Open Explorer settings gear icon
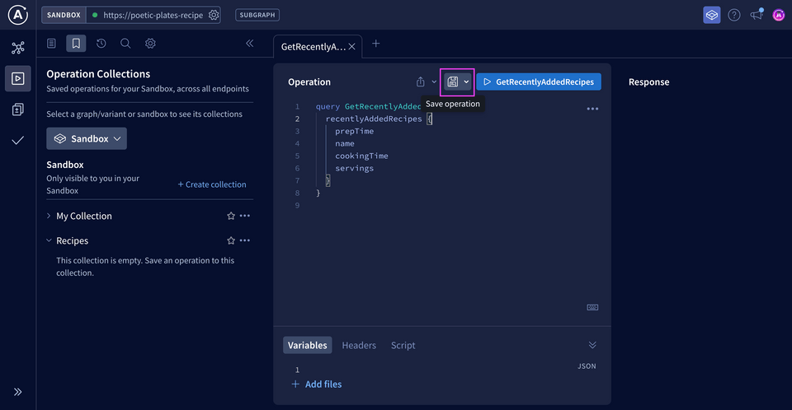Viewport: 792px width, 410px height. (150, 44)
